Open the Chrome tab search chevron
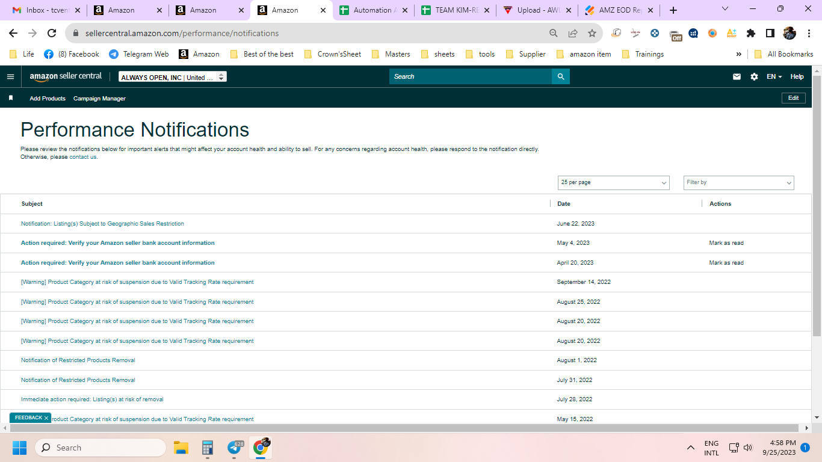This screenshot has height=462, width=822. click(x=725, y=9)
